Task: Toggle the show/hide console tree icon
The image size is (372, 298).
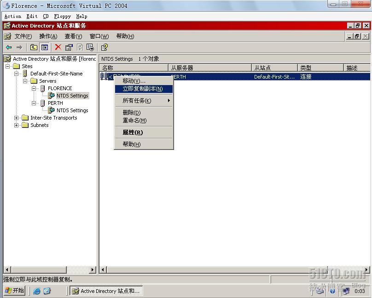Action: pos(44,47)
